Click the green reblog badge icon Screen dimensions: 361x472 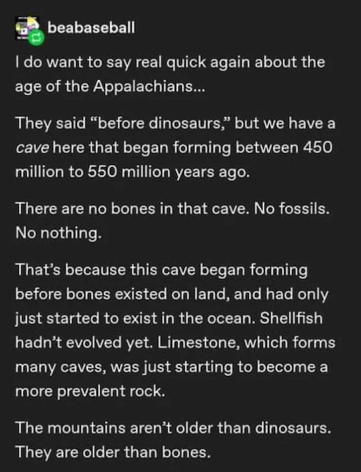click(37, 37)
